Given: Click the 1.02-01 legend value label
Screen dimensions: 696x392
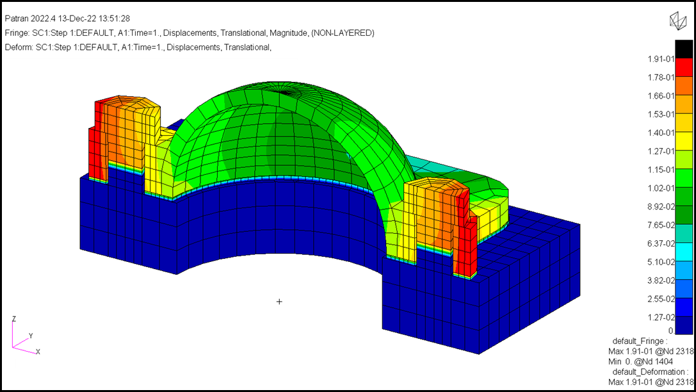Looking at the screenshot, I should point(660,188).
